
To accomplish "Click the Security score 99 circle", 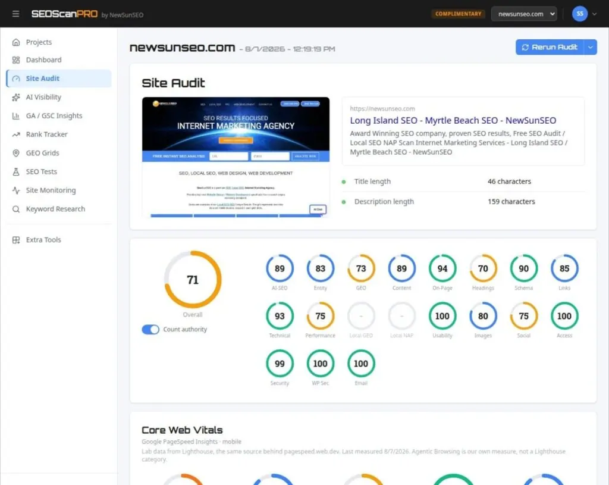I will (280, 364).
